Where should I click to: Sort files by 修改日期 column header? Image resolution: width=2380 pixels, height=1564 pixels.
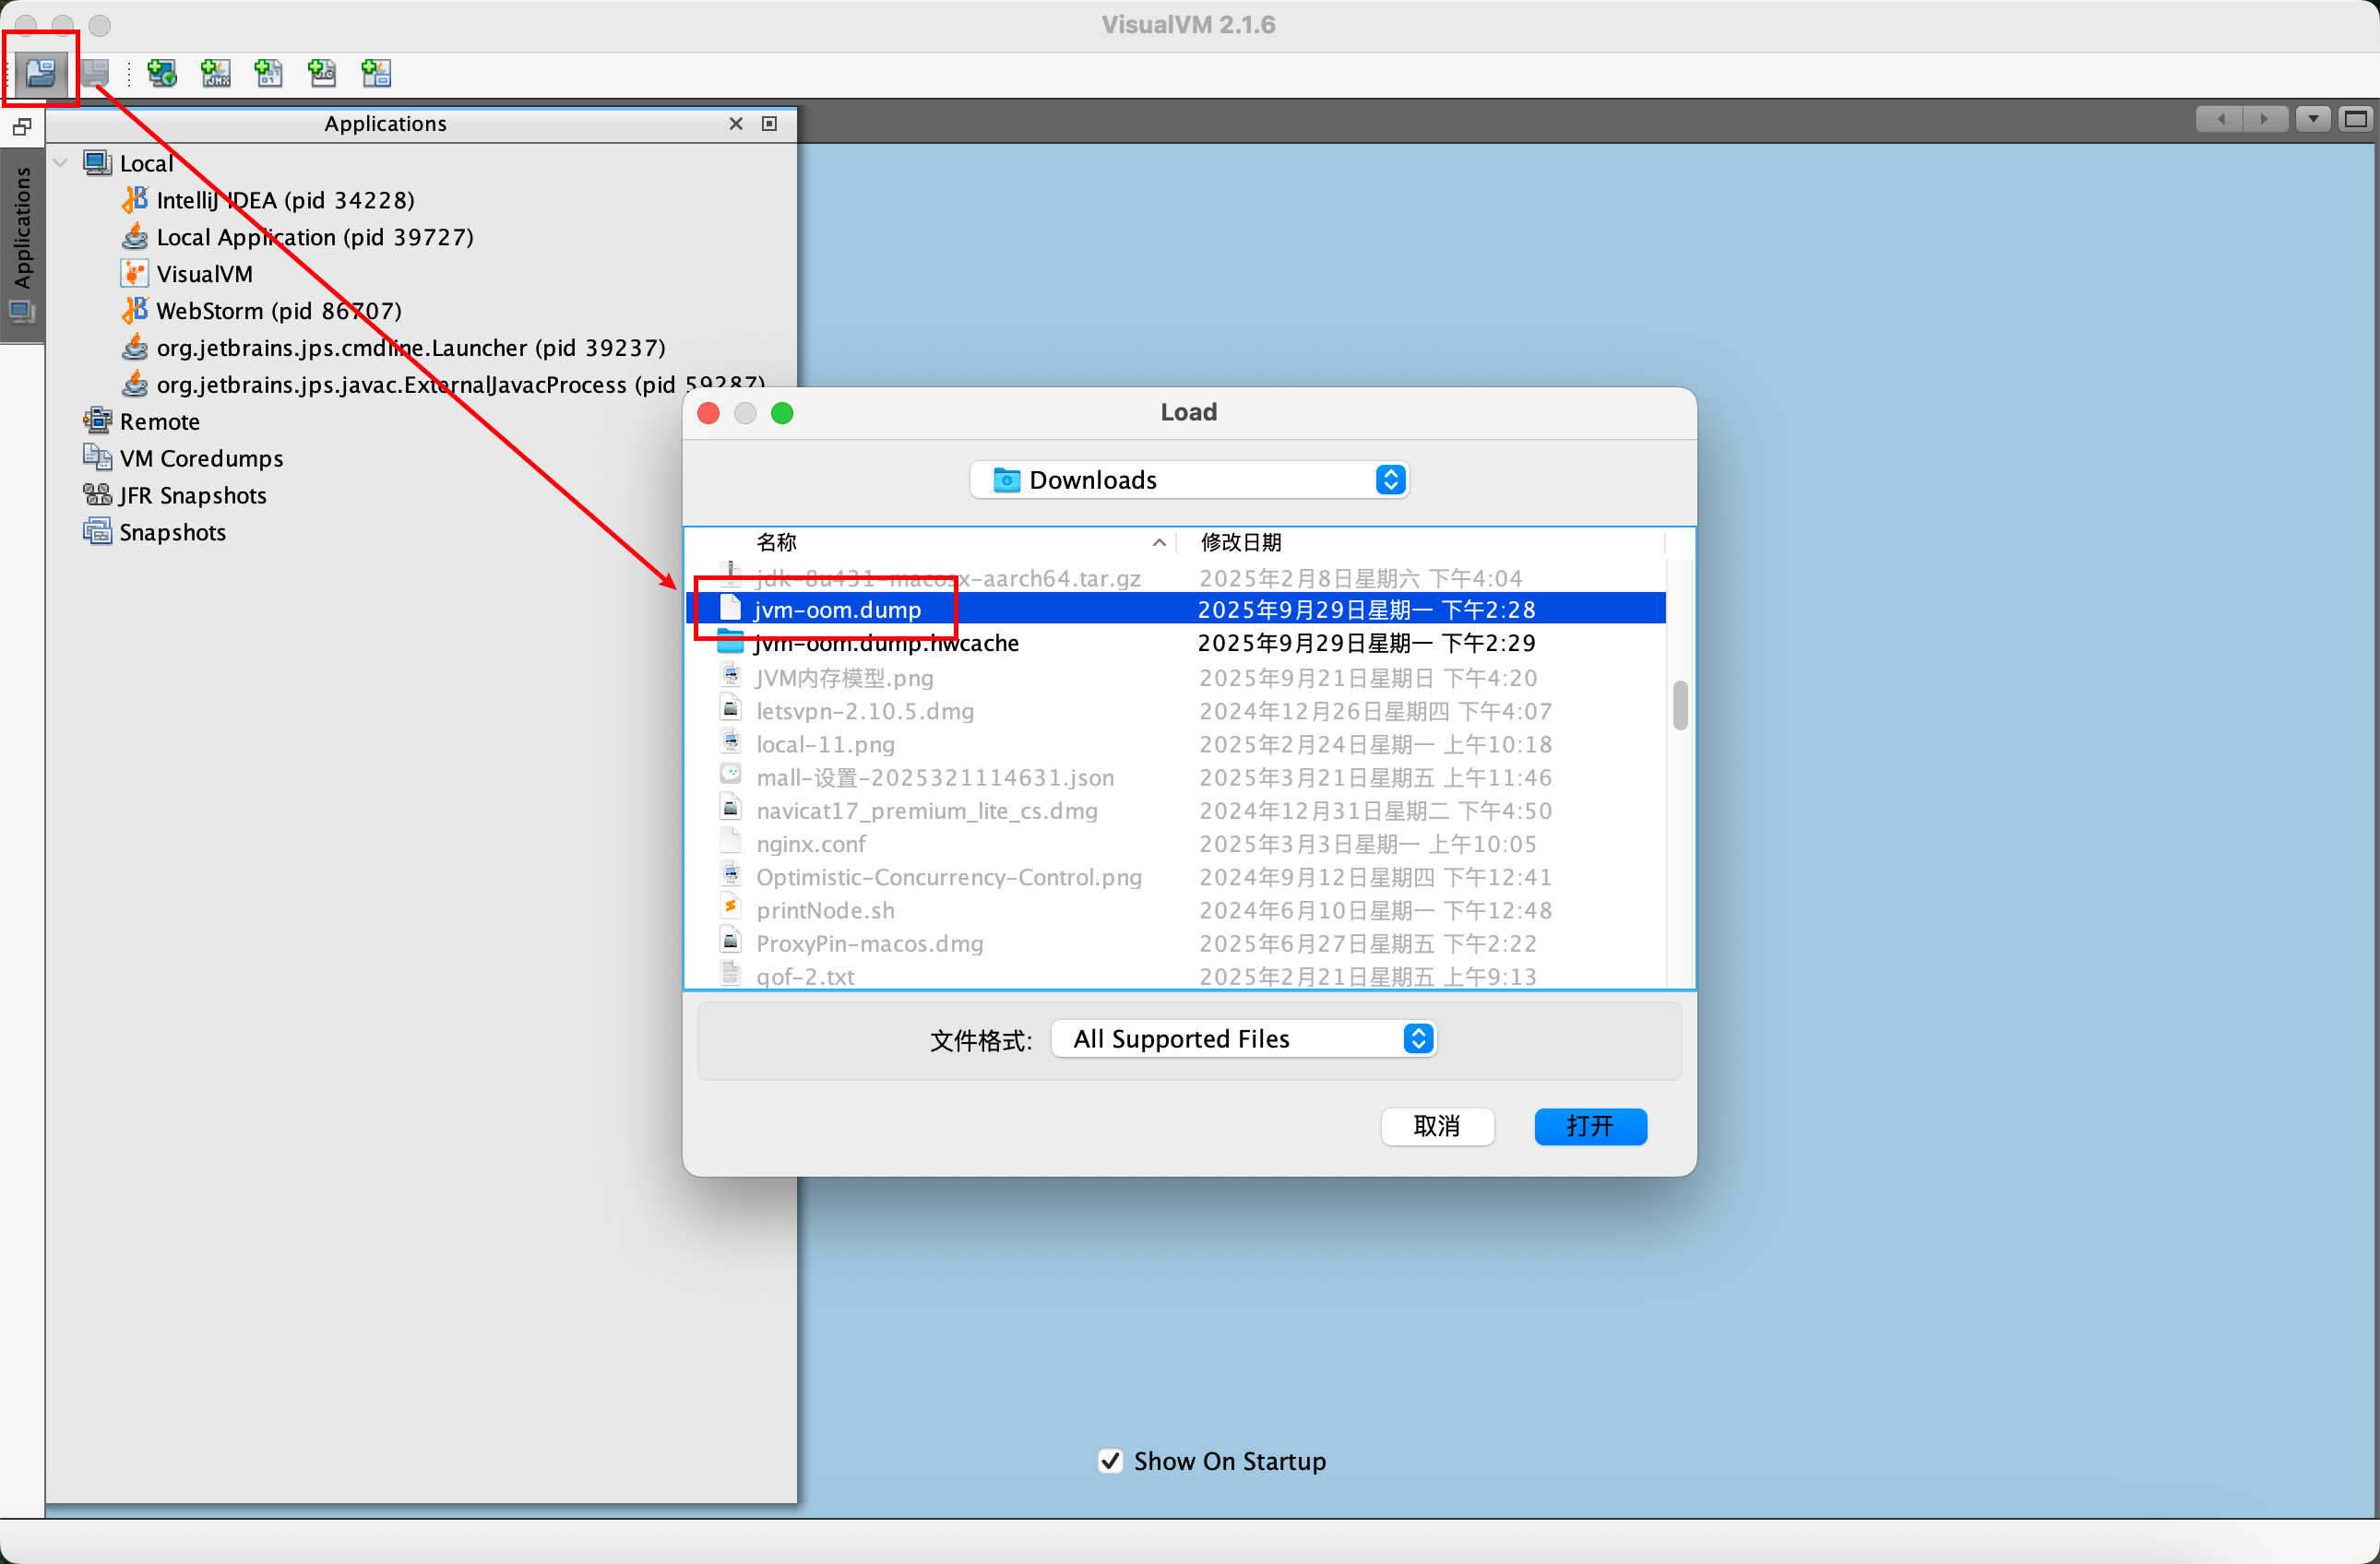point(1240,541)
